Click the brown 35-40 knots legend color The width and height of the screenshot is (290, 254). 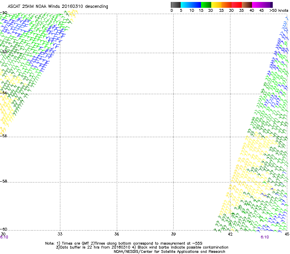pos(247,5)
